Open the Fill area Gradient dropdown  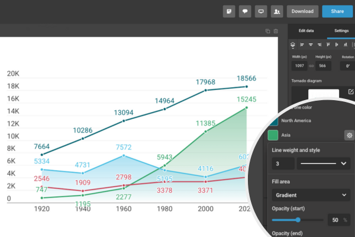[311, 195]
